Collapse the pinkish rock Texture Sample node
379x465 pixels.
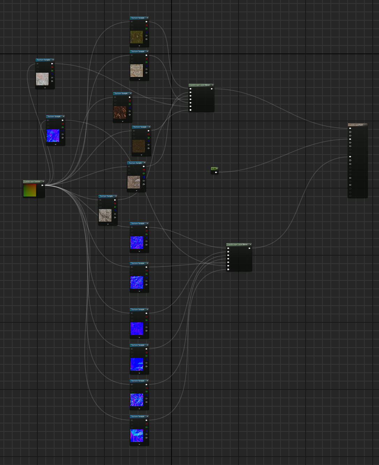(x=53, y=60)
